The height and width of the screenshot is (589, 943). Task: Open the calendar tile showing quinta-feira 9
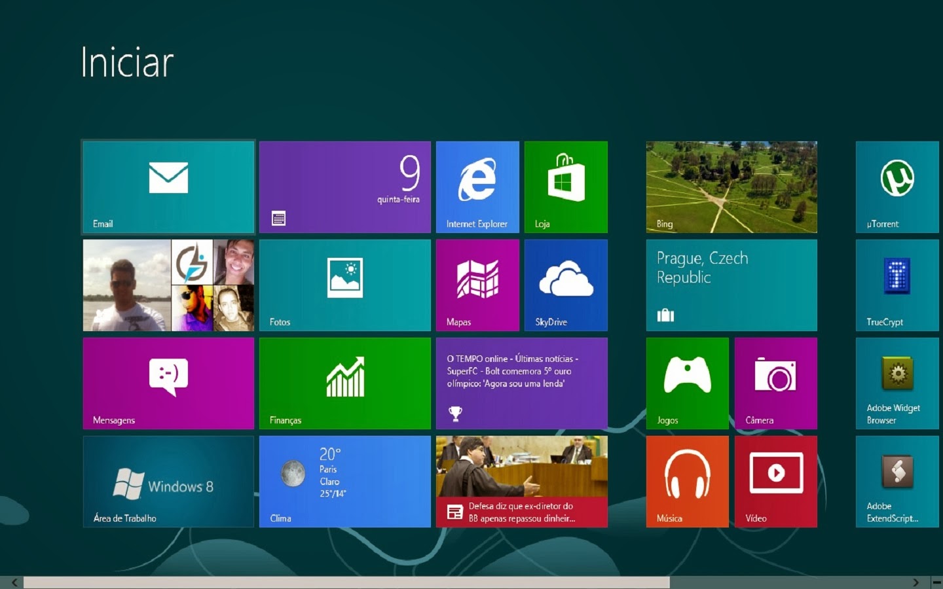pyautogui.click(x=344, y=187)
